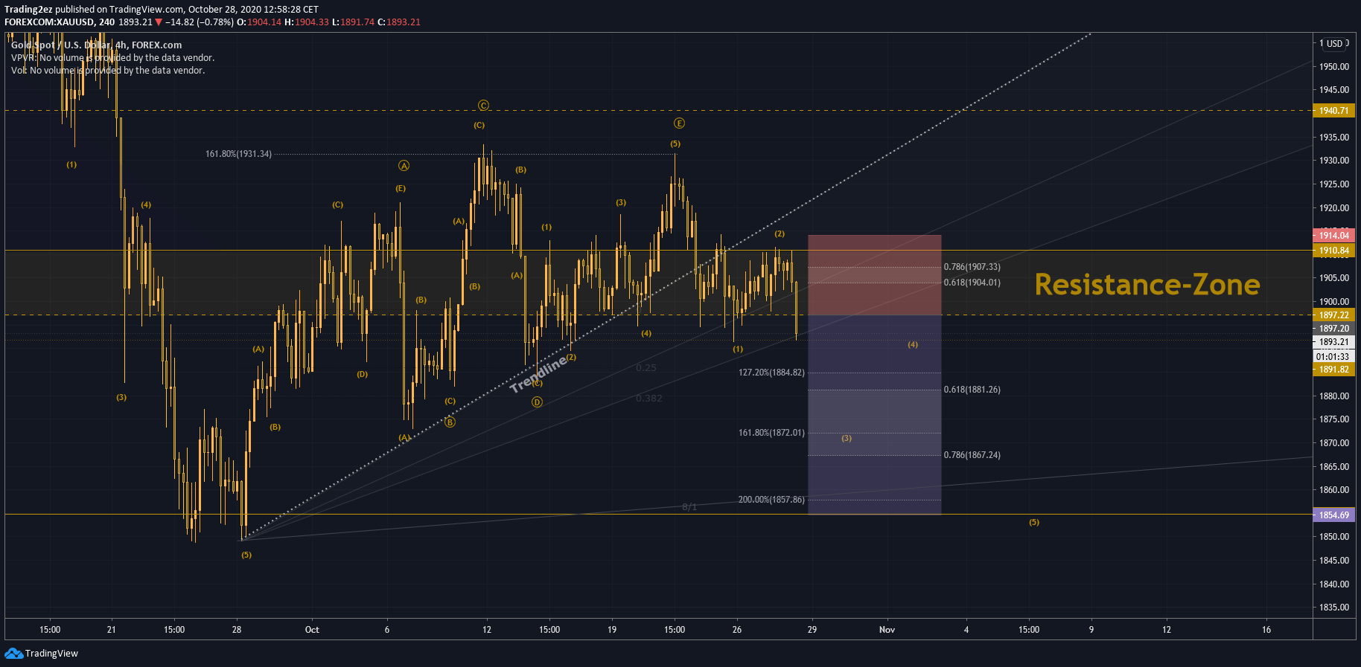Click the USD currency label on price axis
Image resolution: width=1361 pixels, height=667 pixels.
click(x=1335, y=44)
